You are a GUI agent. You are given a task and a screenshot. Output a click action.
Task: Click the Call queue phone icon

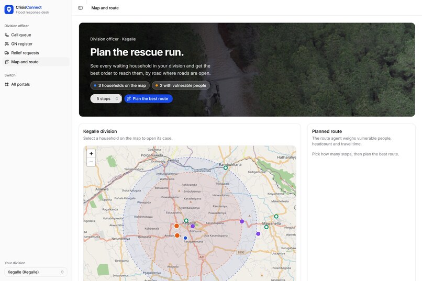click(x=7, y=35)
